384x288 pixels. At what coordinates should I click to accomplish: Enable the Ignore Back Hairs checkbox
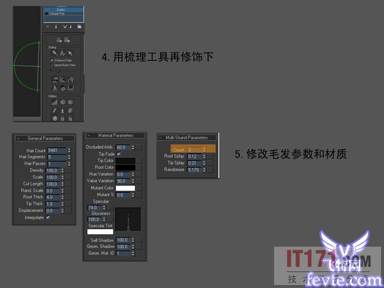(x=51, y=65)
